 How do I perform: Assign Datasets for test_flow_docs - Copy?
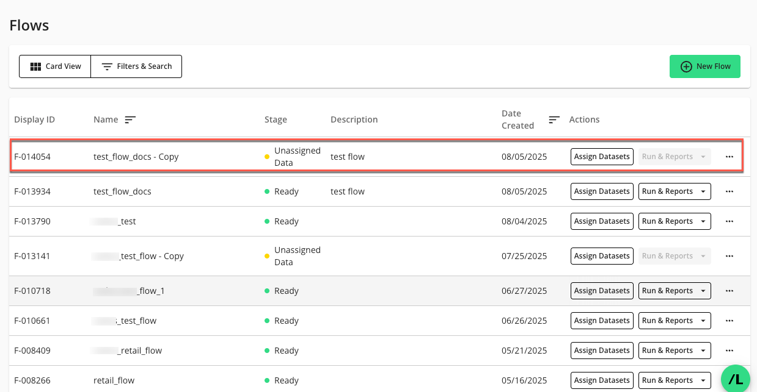[602, 157]
